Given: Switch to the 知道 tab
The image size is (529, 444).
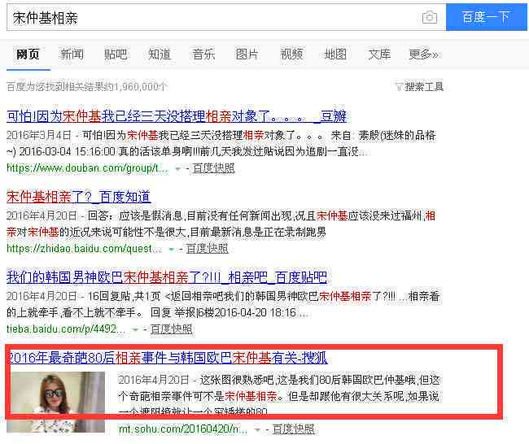Looking at the screenshot, I should (160, 54).
